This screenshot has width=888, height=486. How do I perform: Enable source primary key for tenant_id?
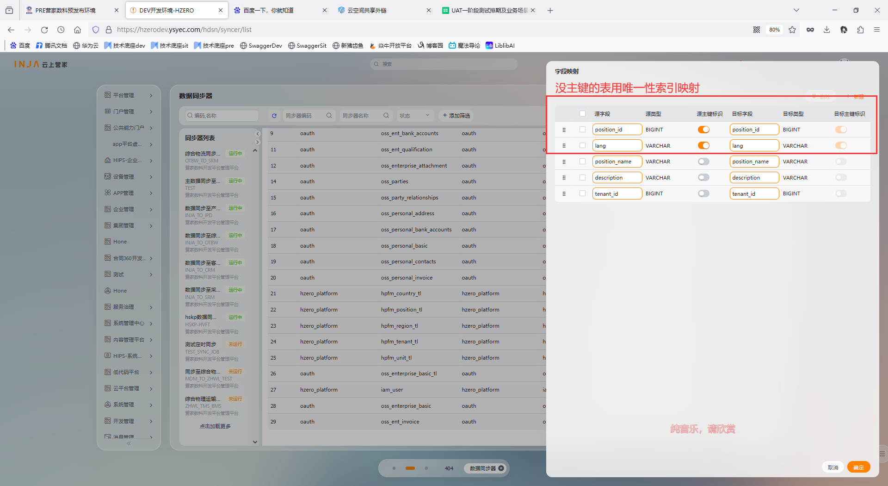click(703, 193)
